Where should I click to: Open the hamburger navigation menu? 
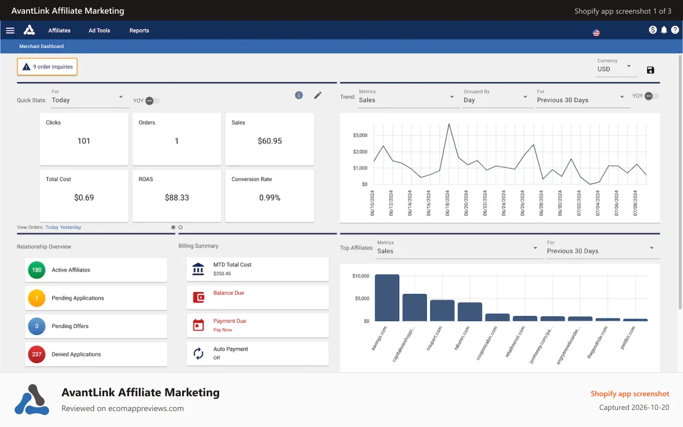click(x=10, y=30)
